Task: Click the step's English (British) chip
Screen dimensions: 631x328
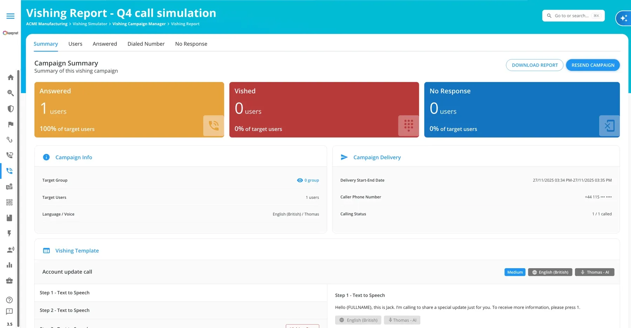Action: point(358,320)
